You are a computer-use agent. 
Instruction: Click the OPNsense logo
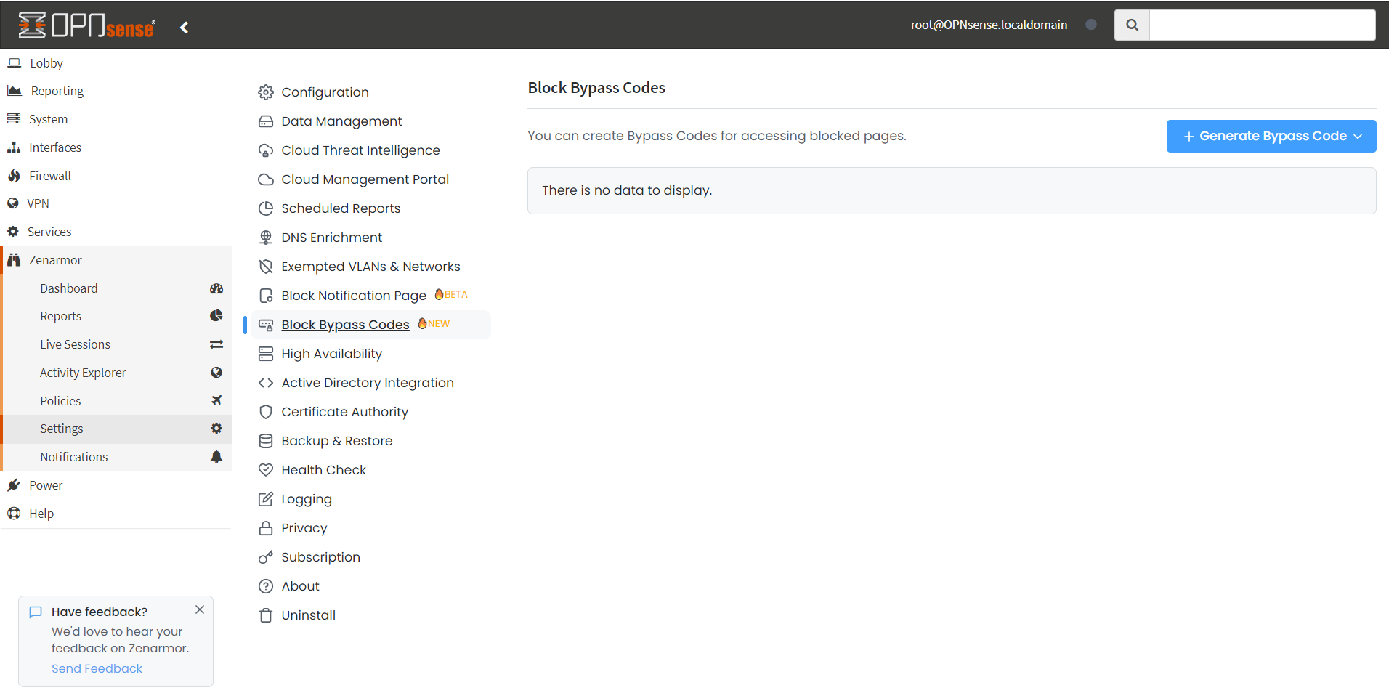pyautogui.click(x=86, y=25)
